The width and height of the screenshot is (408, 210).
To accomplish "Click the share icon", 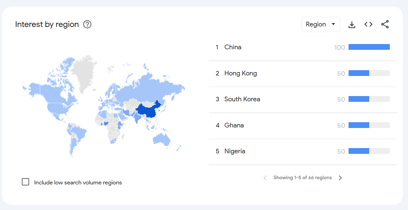I will click(x=385, y=24).
